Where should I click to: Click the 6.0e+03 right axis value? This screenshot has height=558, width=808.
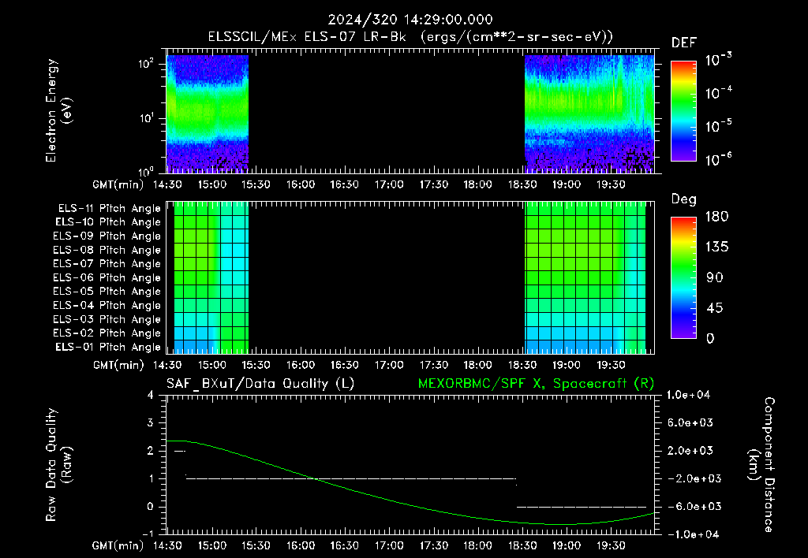tap(690, 422)
